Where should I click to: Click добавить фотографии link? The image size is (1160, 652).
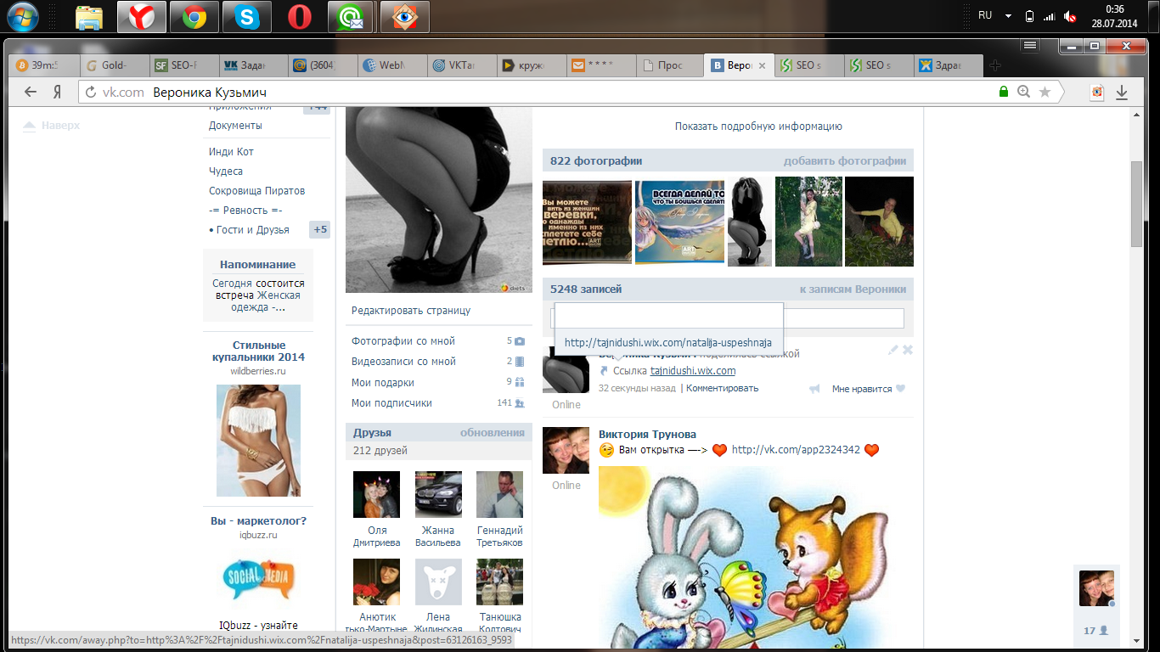pyautogui.click(x=845, y=160)
